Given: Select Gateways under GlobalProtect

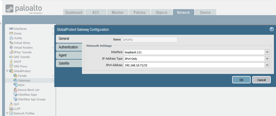Looking at the screenshot, I should 24,80.
